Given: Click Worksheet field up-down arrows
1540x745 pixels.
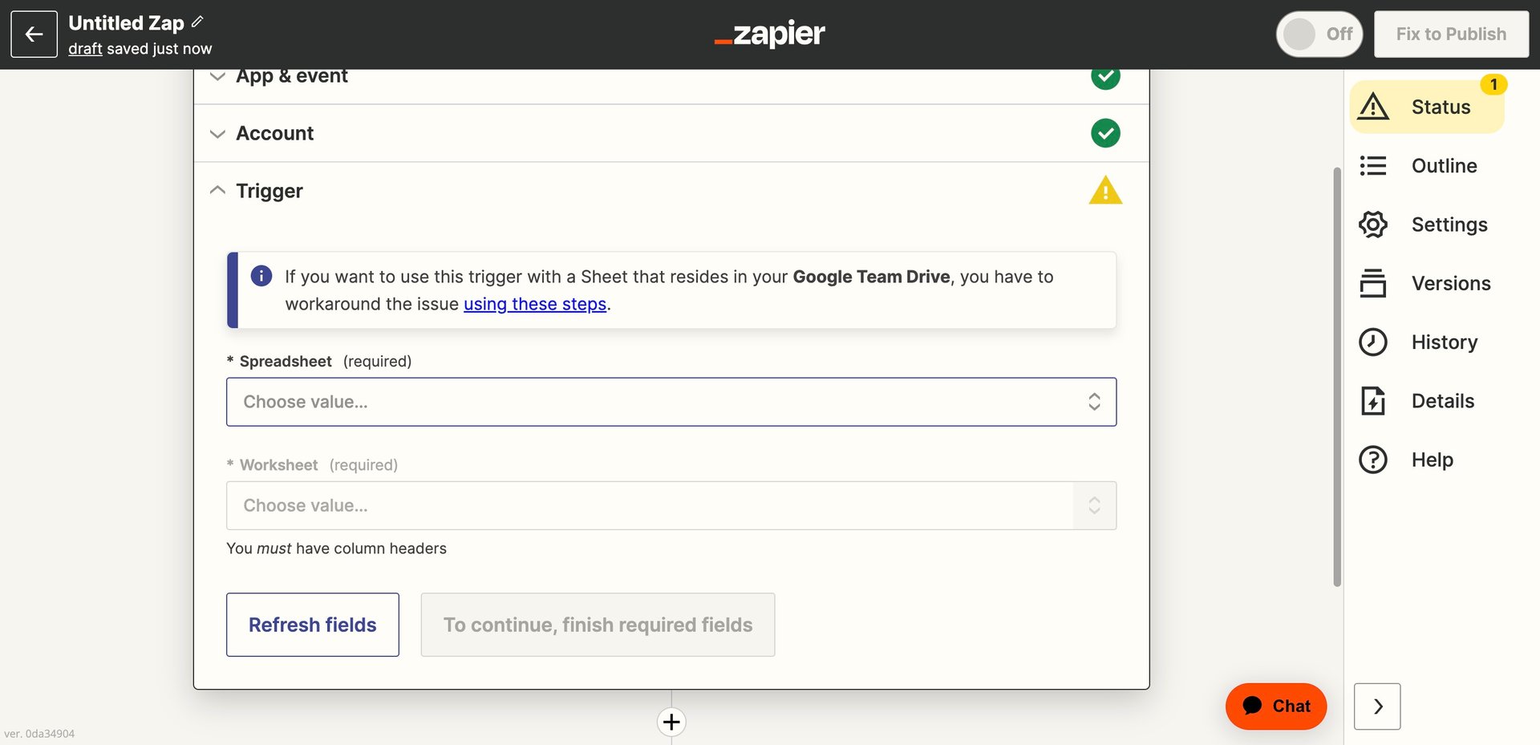Looking at the screenshot, I should (x=1094, y=505).
